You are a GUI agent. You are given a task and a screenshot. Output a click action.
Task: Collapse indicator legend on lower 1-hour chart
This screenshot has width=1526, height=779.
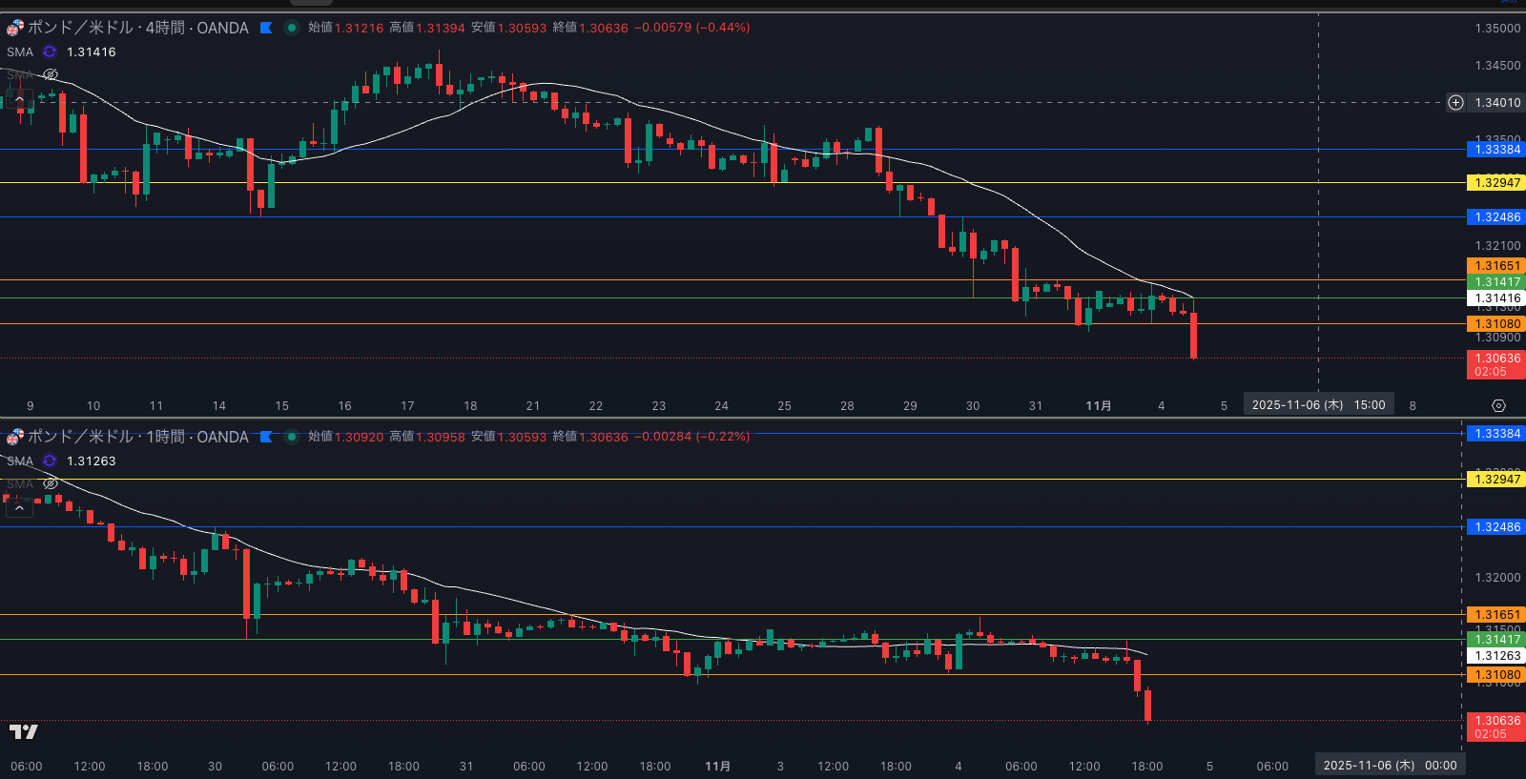(x=19, y=508)
